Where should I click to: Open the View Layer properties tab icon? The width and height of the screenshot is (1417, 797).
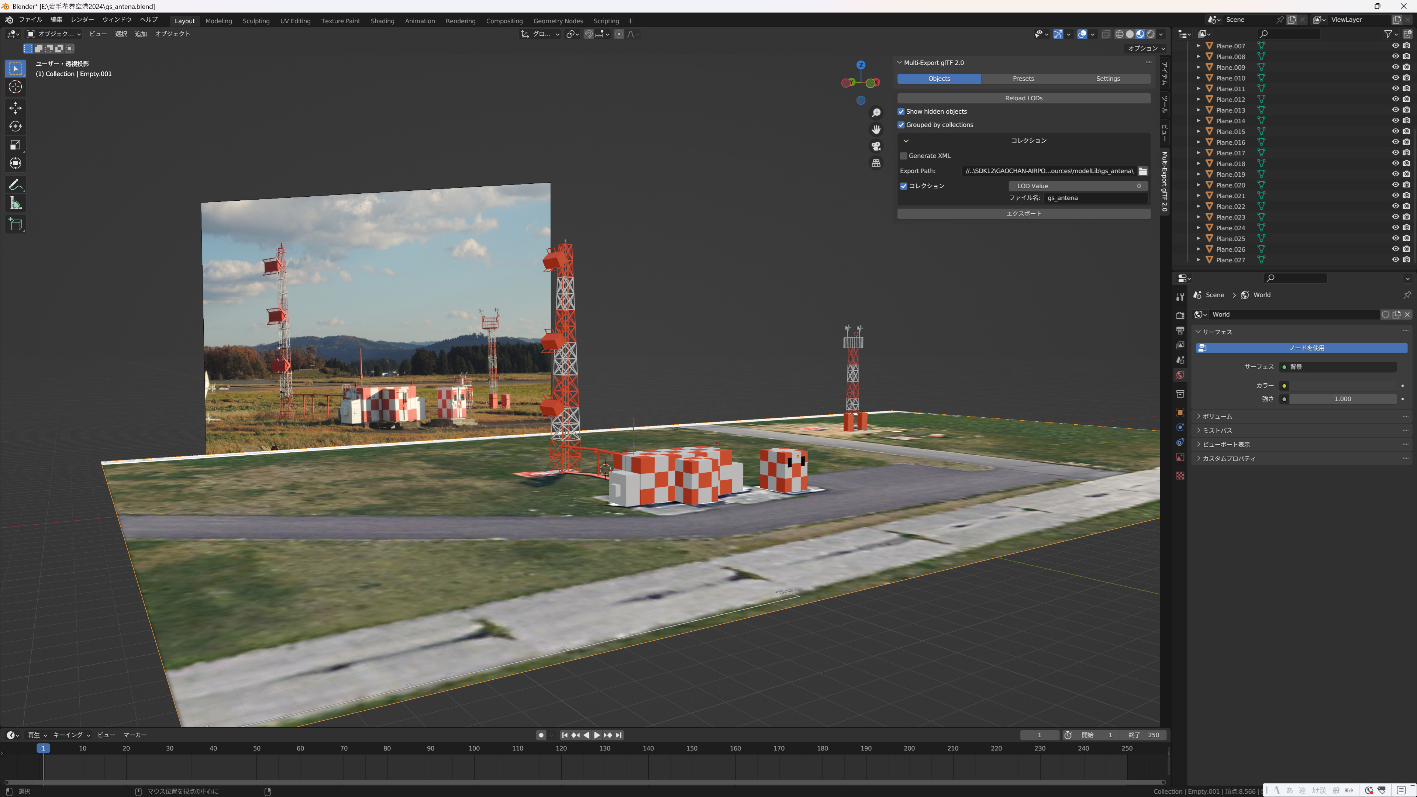pos(1180,345)
